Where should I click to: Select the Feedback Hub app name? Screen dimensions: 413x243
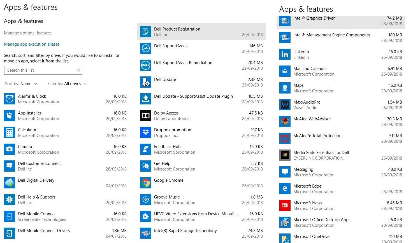point(167,147)
